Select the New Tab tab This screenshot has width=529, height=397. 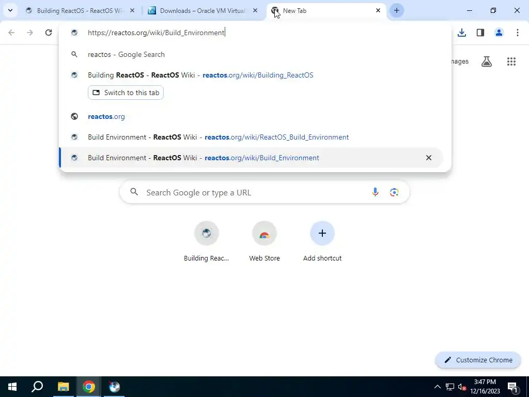pyautogui.click(x=325, y=10)
